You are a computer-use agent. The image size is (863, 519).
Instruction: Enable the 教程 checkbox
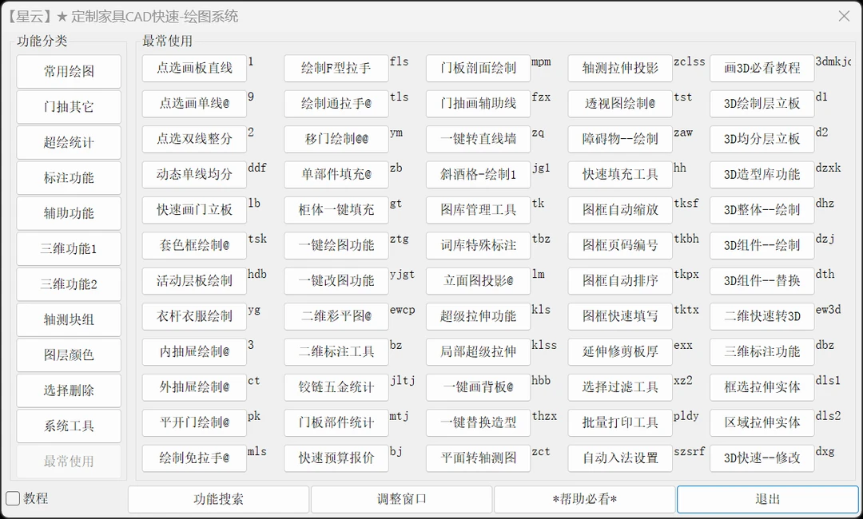coord(12,497)
